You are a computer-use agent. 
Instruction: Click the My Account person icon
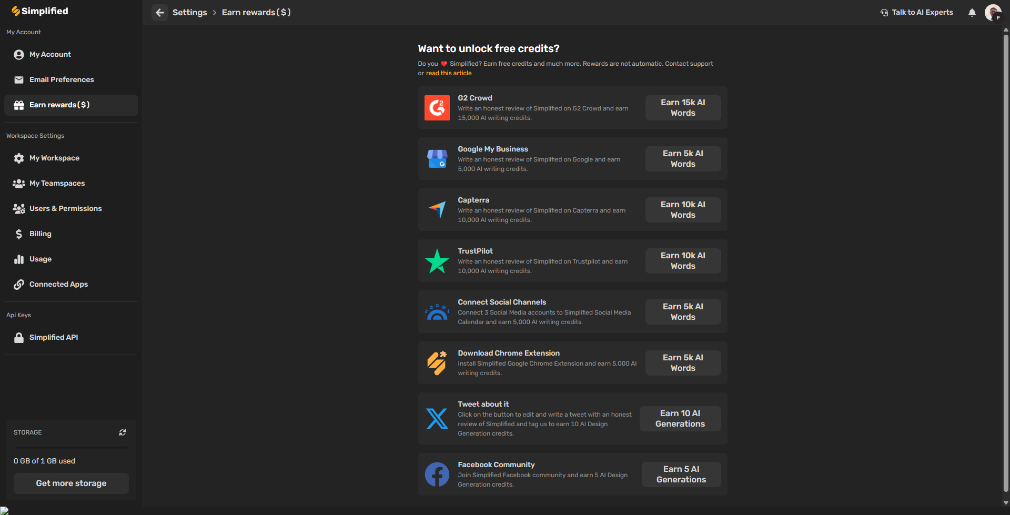(19, 55)
